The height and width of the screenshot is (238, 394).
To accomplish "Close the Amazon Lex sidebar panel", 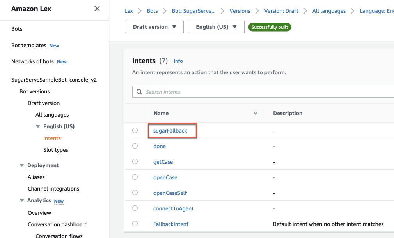I will click(97, 9).
